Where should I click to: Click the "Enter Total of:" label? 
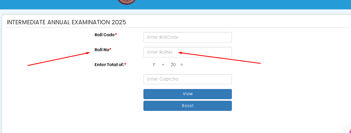(109, 65)
